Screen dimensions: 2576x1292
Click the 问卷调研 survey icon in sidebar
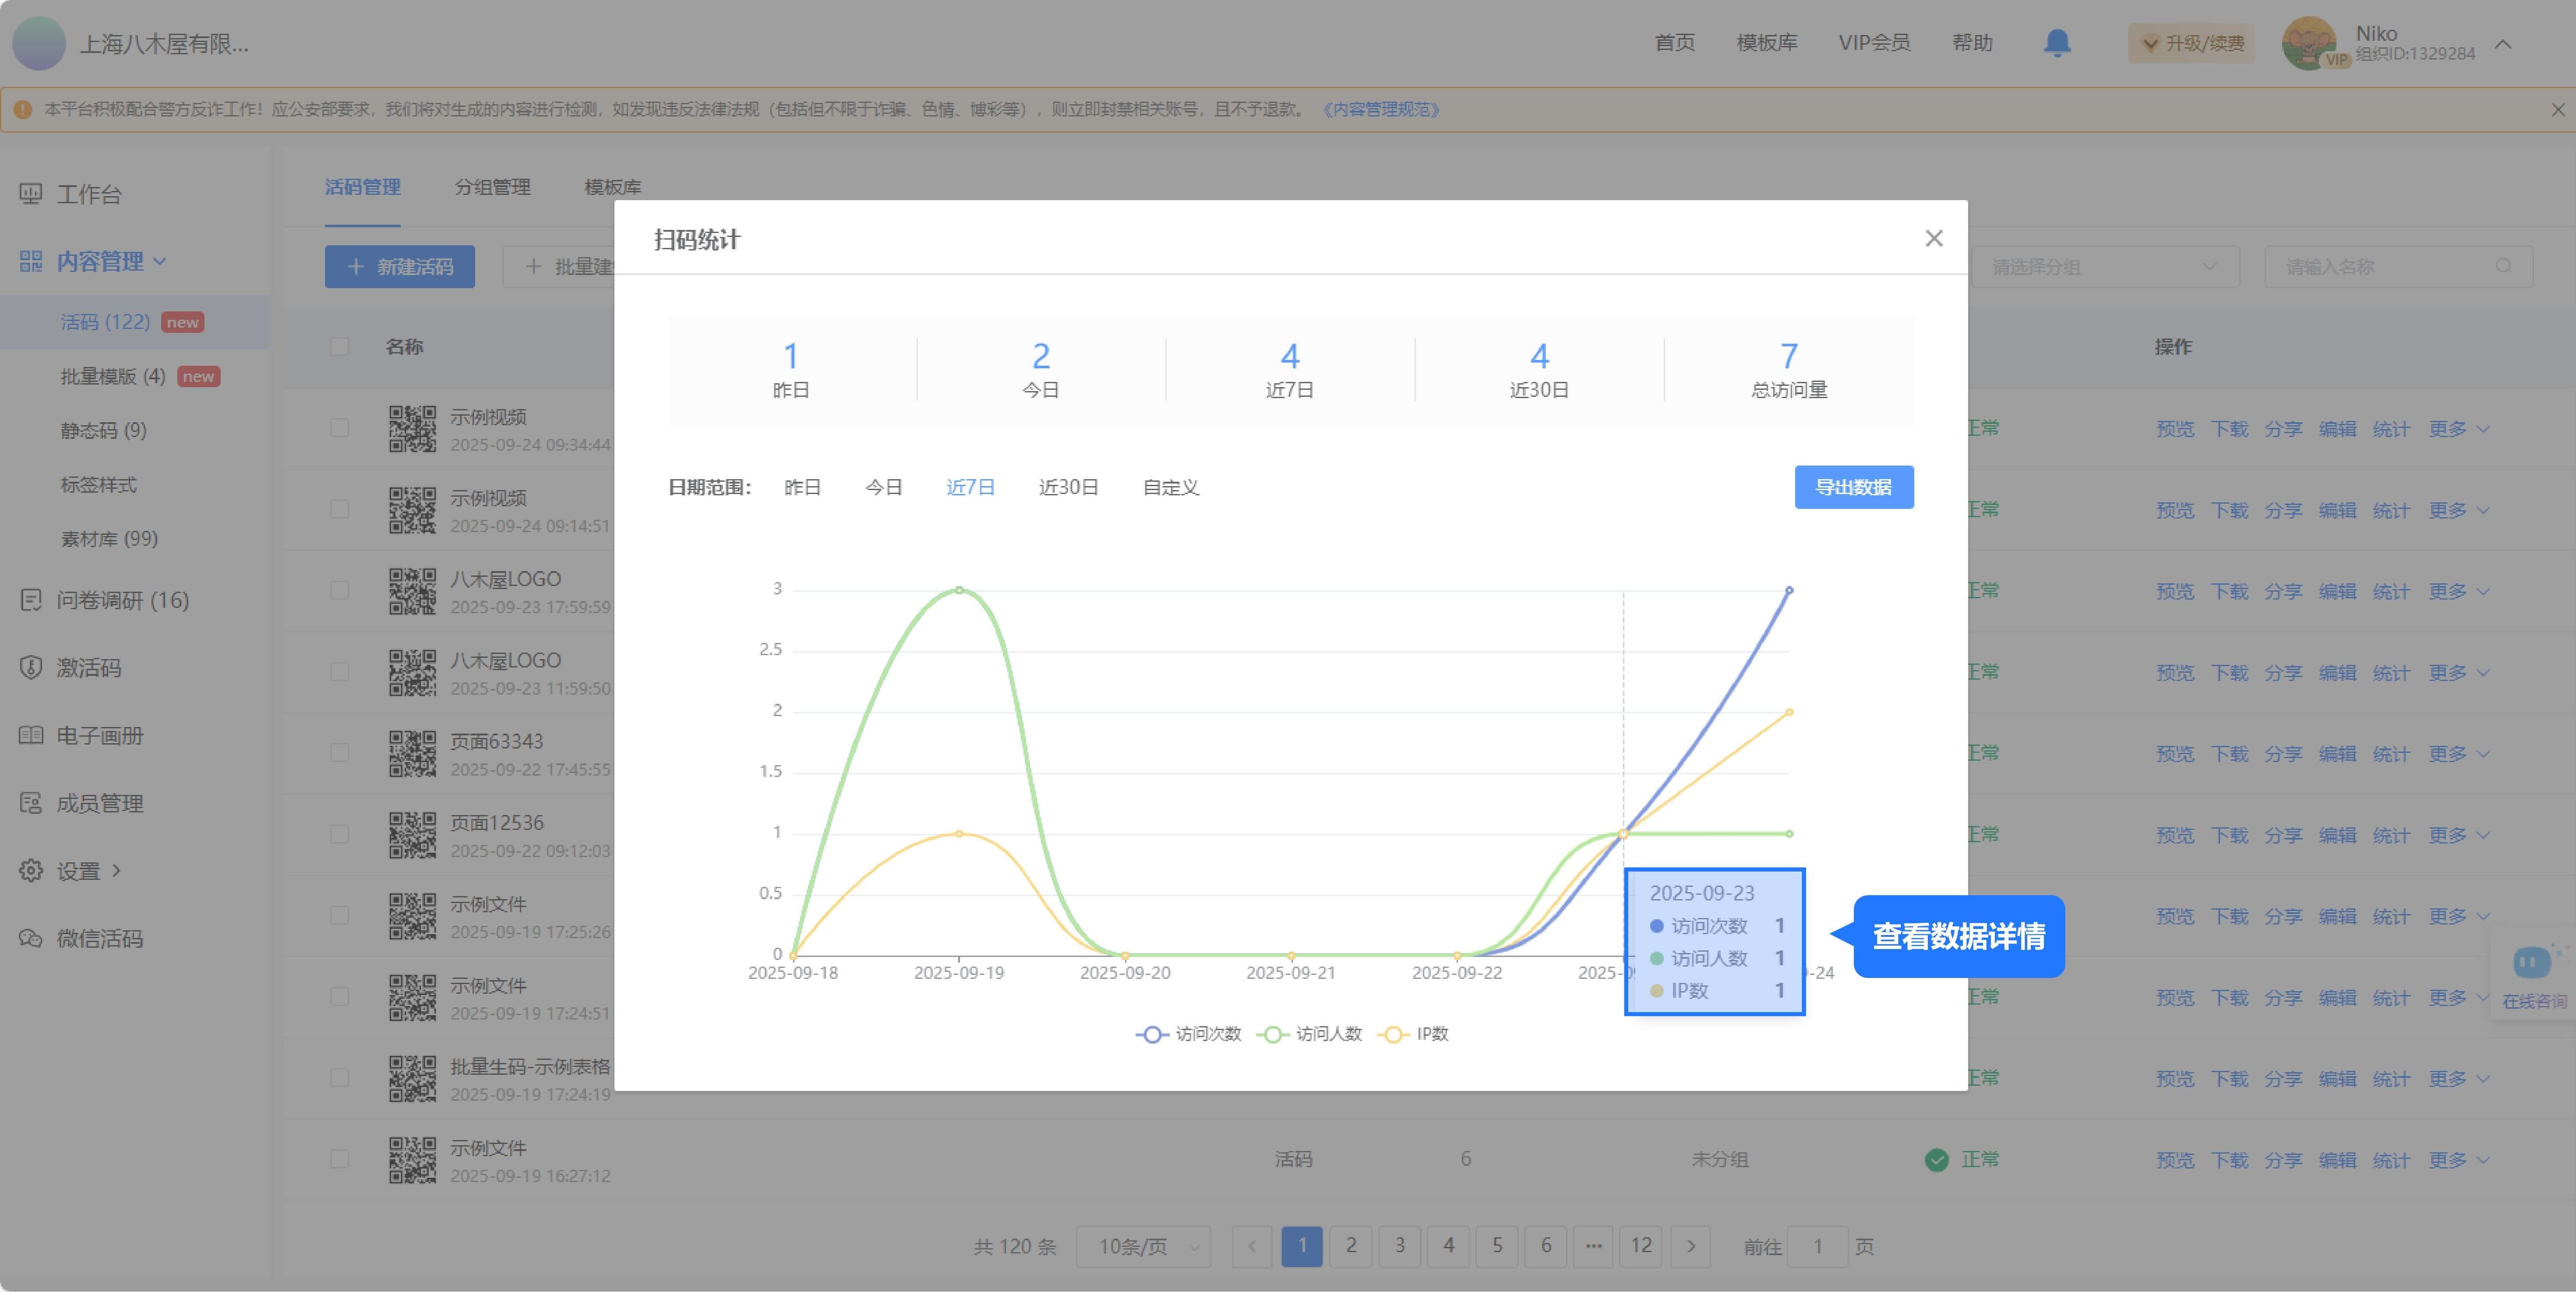31,600
